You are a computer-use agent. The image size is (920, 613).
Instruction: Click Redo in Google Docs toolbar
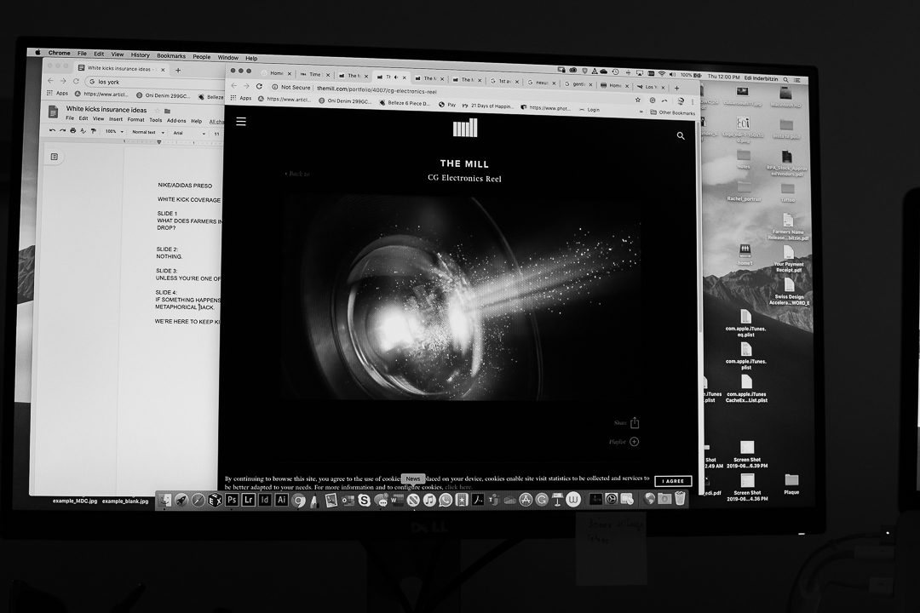click(x=62, y=131)
